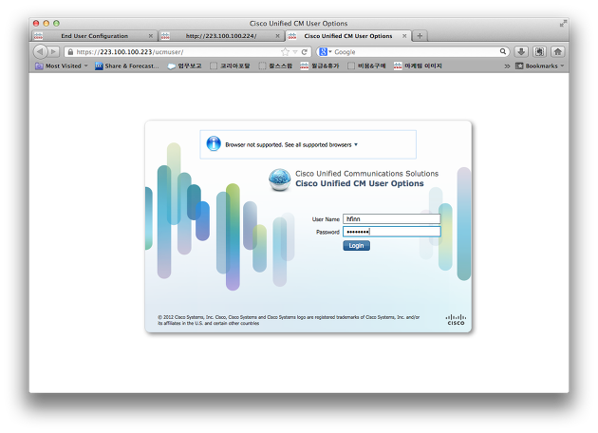This screenshot has width=598, height=433.
Task: Open the fifth bookmark on the bar
Action: pyautogui.click(x=275, y=66)
